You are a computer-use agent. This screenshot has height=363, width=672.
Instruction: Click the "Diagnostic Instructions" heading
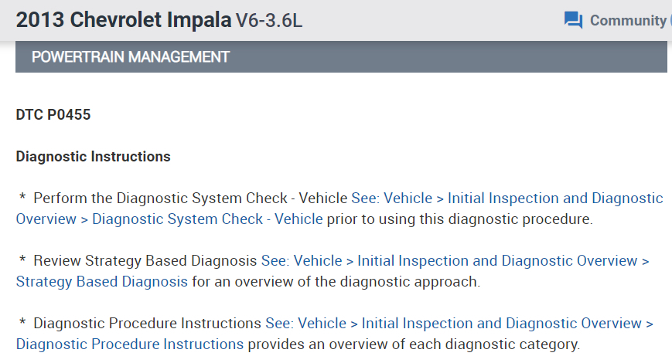pos(93,157)
